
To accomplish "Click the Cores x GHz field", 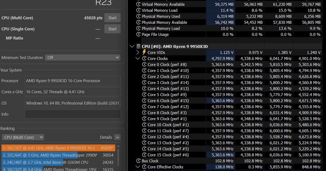I will [x=72, y=92].
